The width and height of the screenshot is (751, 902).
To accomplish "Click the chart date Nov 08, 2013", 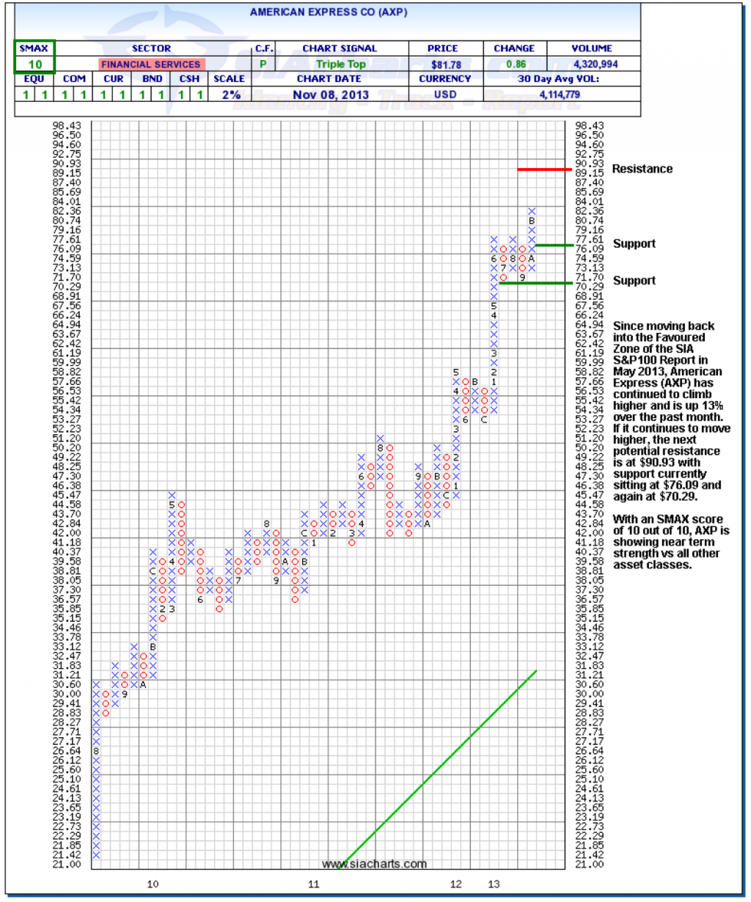I will [331, 95].
